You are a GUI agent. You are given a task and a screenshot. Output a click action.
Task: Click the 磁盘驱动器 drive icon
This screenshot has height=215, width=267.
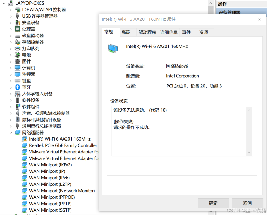(x=18, y=36)
